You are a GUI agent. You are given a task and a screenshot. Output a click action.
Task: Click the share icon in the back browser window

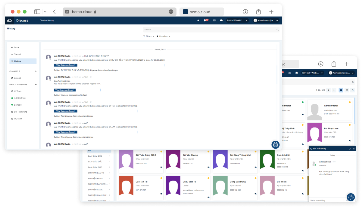pos(334,64)
